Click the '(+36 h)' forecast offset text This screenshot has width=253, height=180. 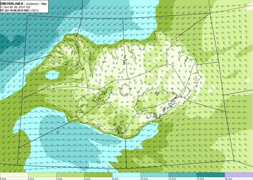34,10
